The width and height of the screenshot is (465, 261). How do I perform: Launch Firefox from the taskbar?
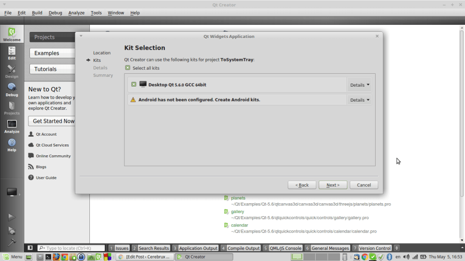[56, 256]
